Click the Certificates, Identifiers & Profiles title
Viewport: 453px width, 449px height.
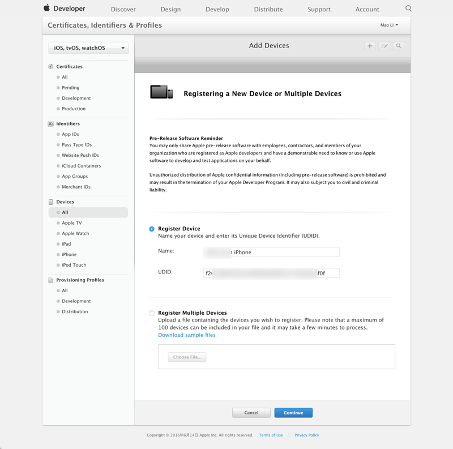tap(105, 25)
